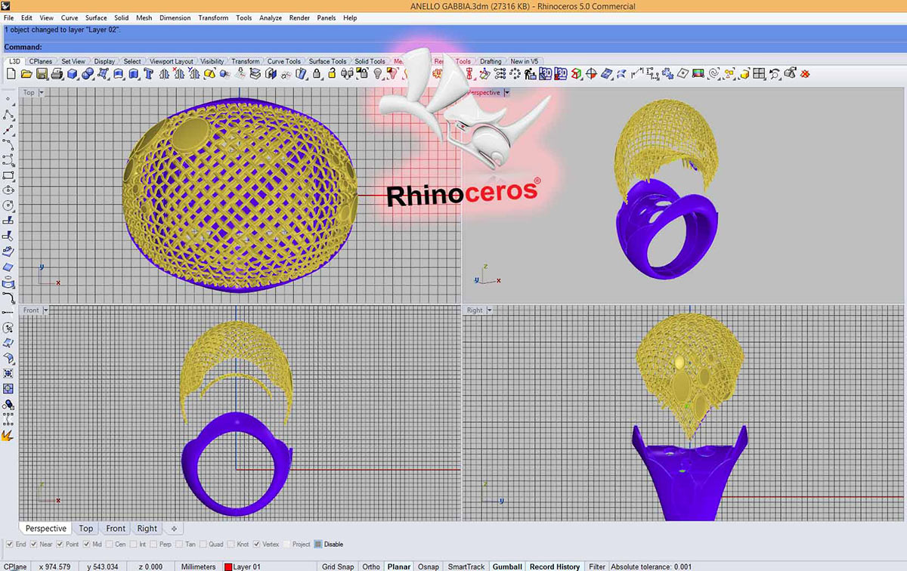
Task: Open the Analyze menu
Action: click(x=271, y=17)
